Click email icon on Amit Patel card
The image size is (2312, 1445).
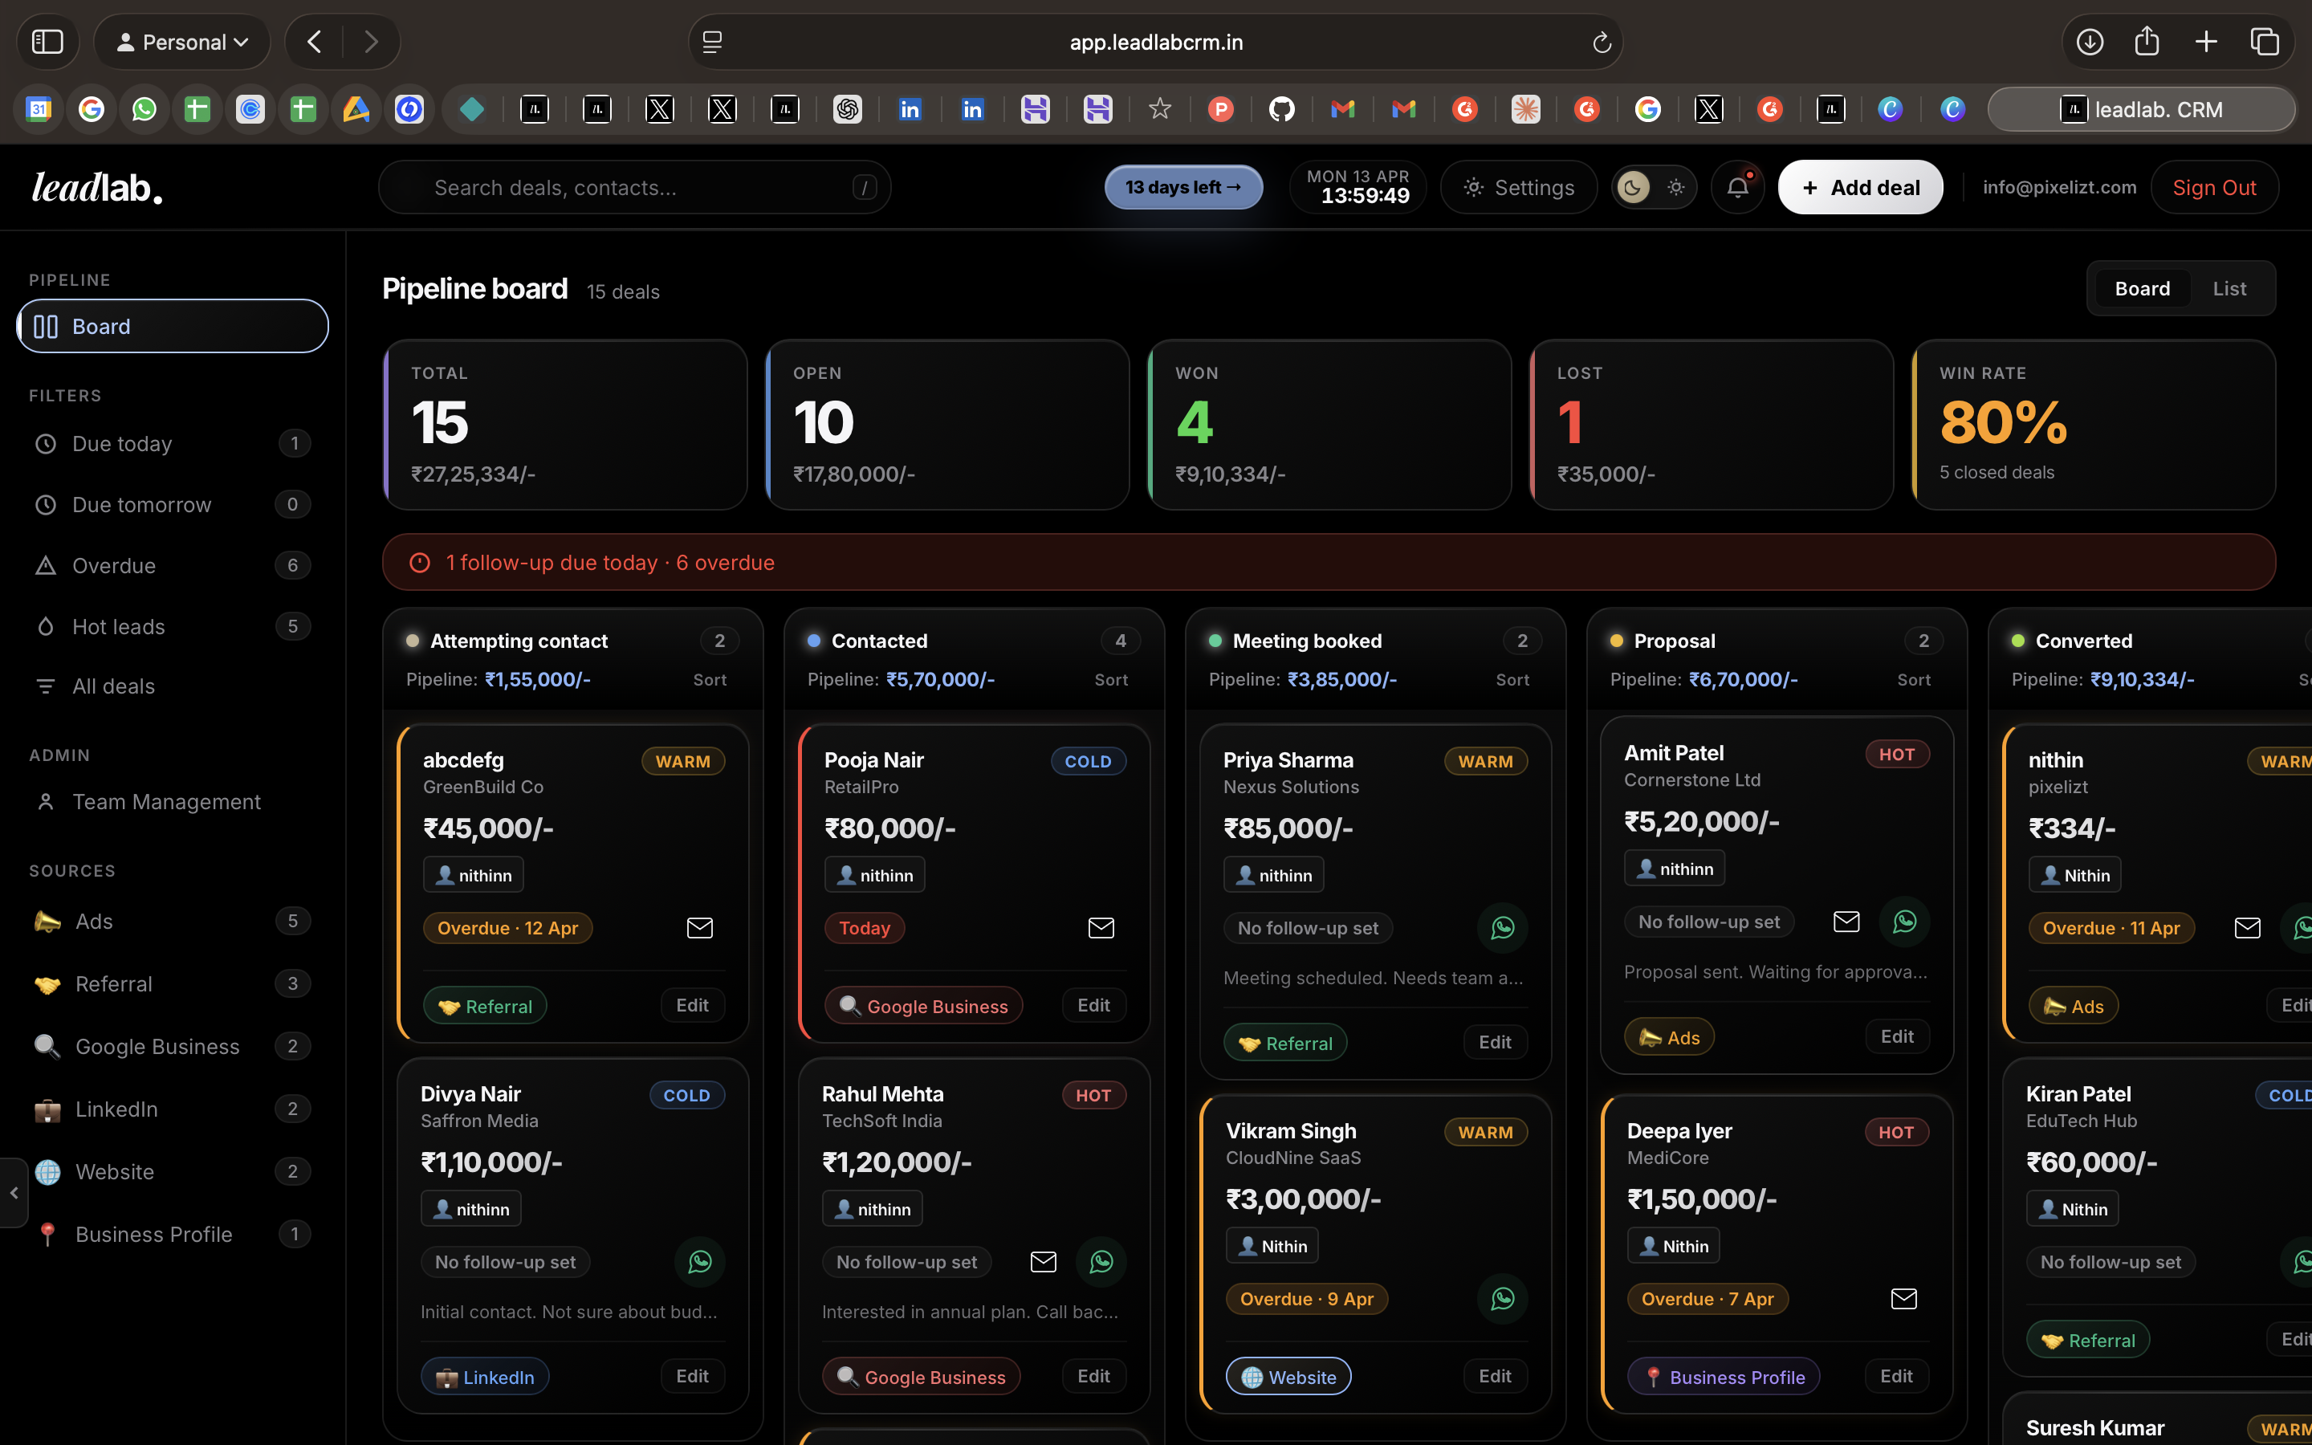click(1846, 922)
